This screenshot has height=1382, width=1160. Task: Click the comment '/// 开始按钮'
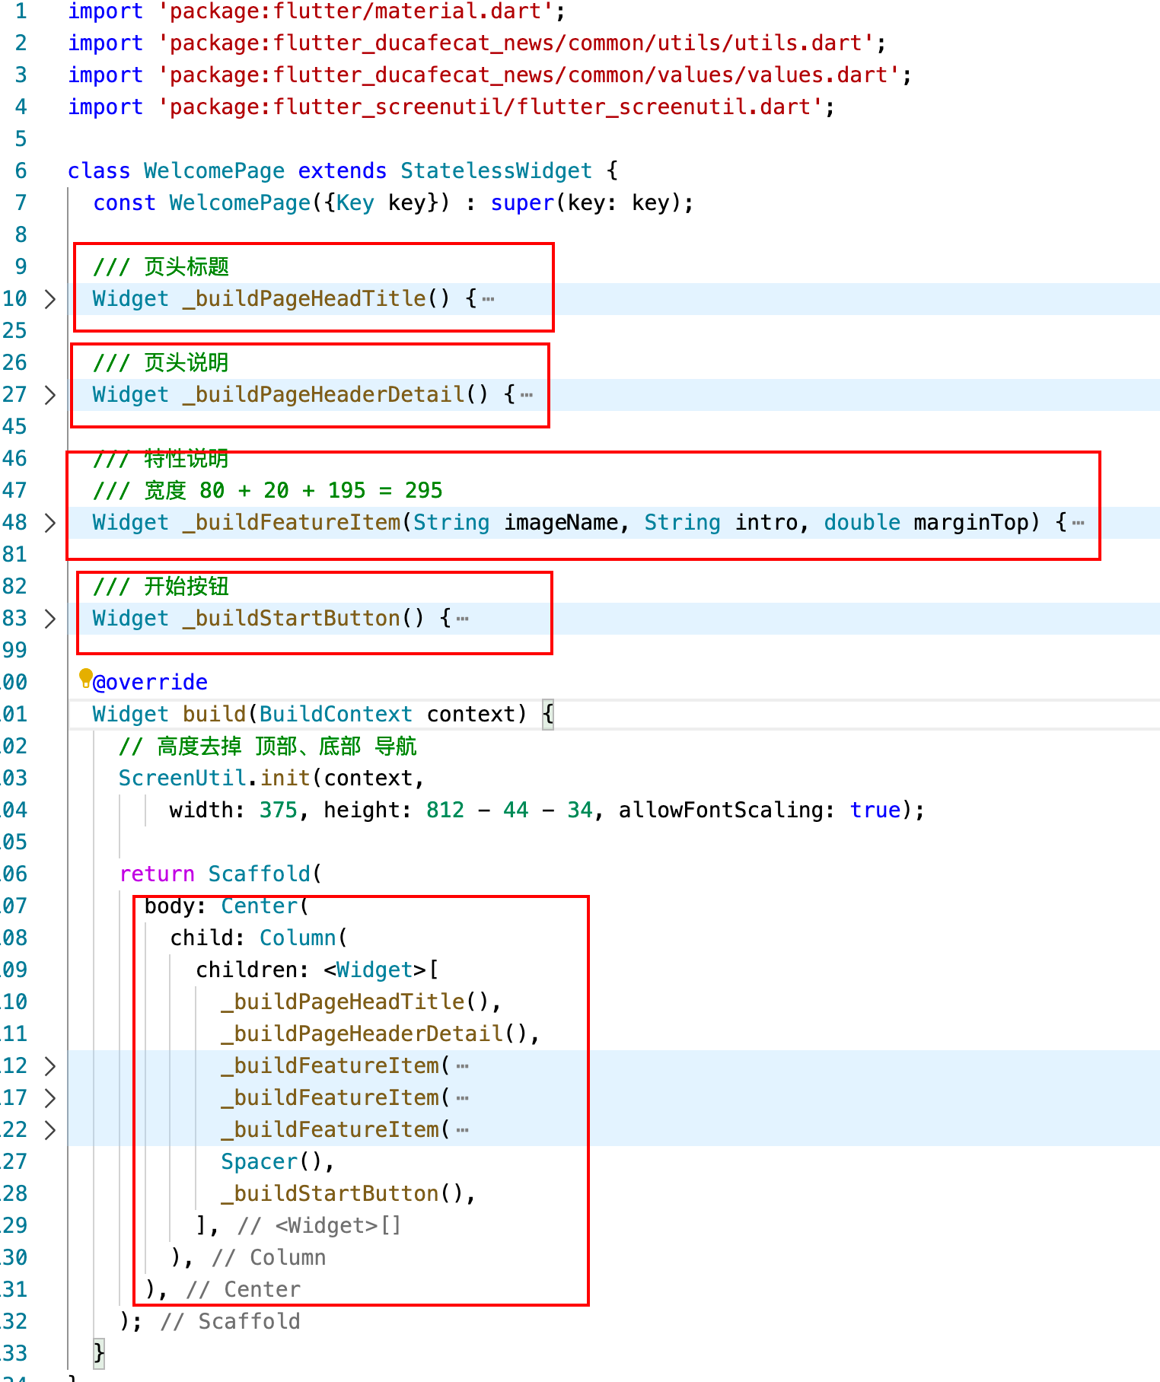[161, 587]
